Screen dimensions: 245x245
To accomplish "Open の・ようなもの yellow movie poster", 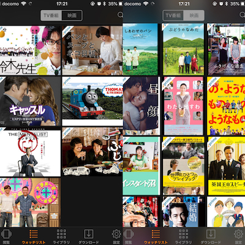I will pyautogui.click(x=226, y=106).
